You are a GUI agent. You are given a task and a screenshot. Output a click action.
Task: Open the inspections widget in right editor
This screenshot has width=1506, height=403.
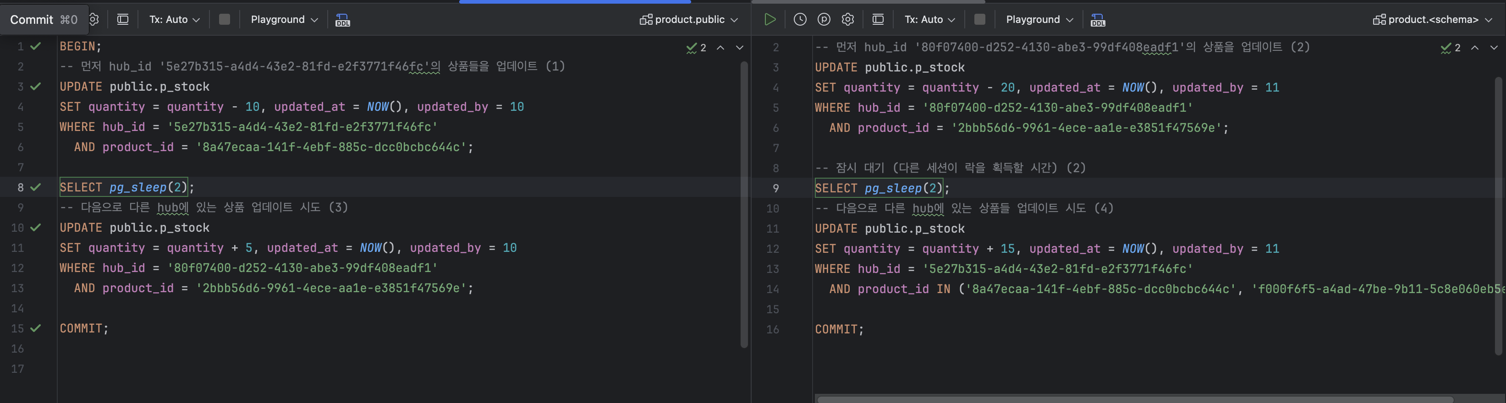point(1451,48)
